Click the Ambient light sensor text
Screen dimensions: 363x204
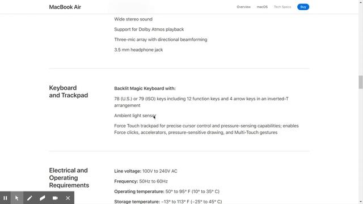tap(135, 116)
